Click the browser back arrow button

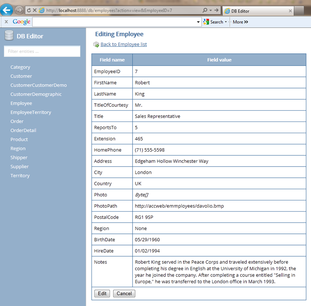[x=7, y=10]
